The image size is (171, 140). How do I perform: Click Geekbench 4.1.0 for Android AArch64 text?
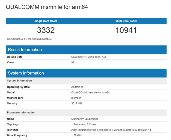pos(29,39)
